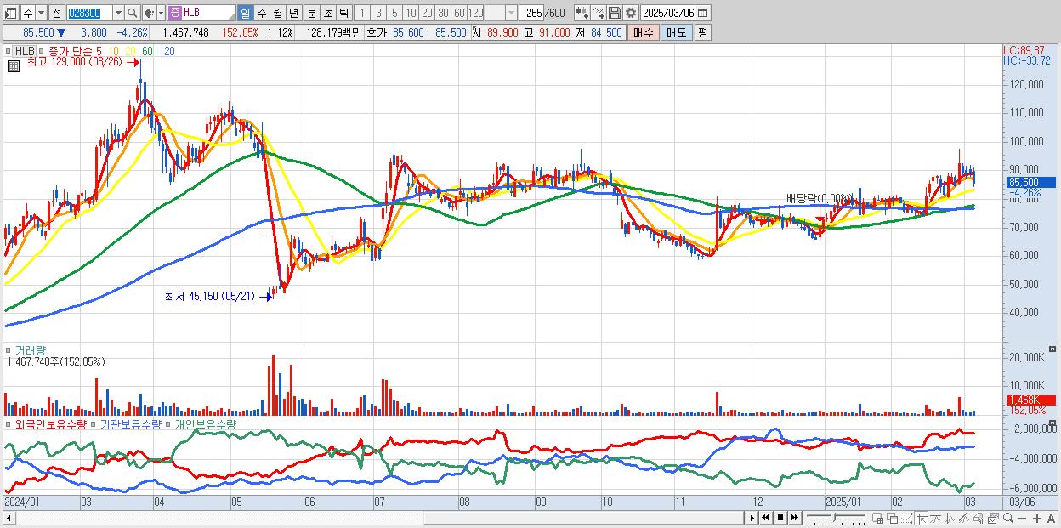Image resolution: width=1061 pixels, height=528 pixels.
Task: Click the add candlestick chart icon
Action: pos(582,13)
